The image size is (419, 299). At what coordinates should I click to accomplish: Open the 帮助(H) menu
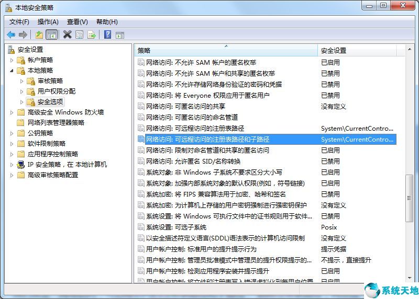tap(107, 22)
